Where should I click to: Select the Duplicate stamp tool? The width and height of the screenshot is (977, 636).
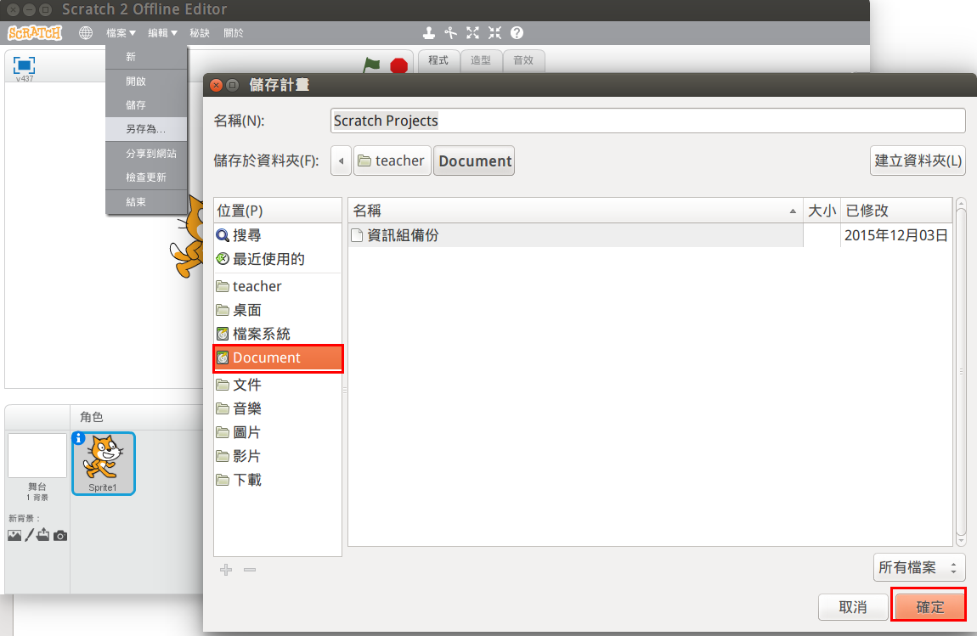(x=429, y=33)
